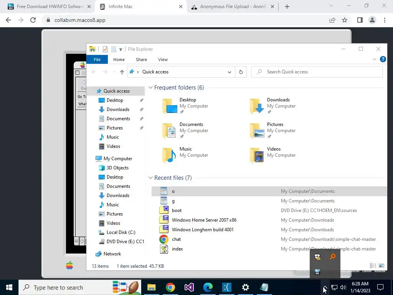Image resolution: width=393 pixels, height=295 pixels.
Task: Click the taskbar Type here to search box
Action: (80, 287)
